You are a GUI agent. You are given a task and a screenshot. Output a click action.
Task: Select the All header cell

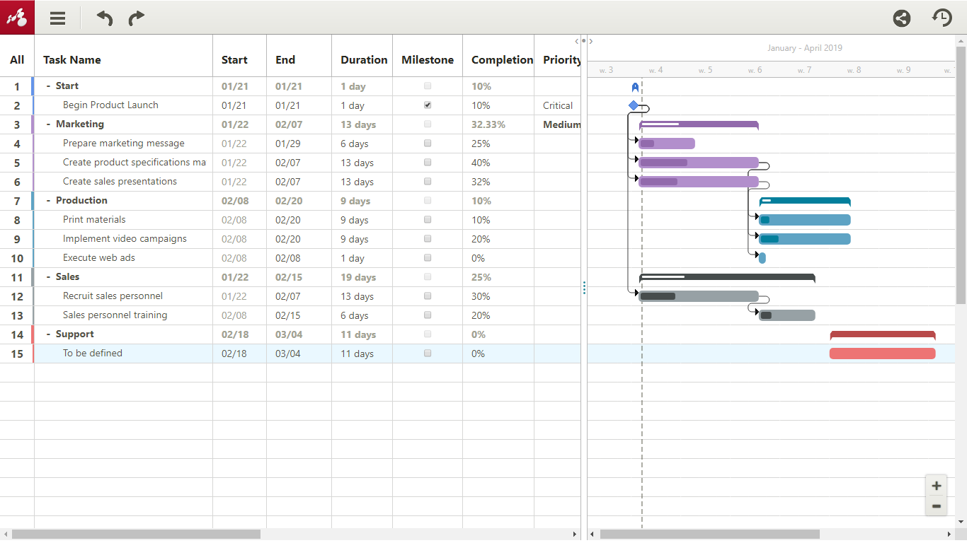coord(17,60)
